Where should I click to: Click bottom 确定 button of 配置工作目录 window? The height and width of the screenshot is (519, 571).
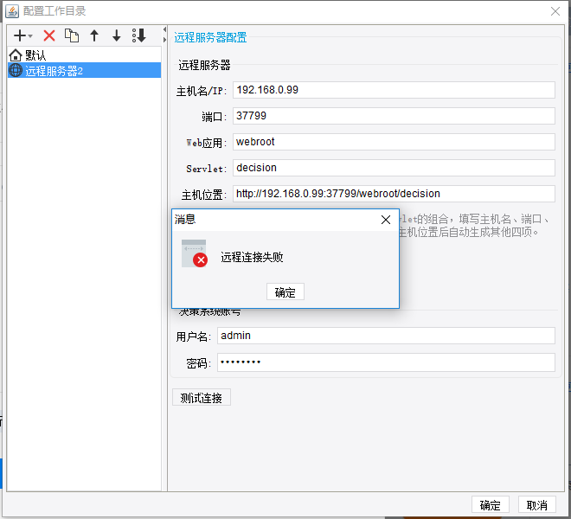pos(491,505)
